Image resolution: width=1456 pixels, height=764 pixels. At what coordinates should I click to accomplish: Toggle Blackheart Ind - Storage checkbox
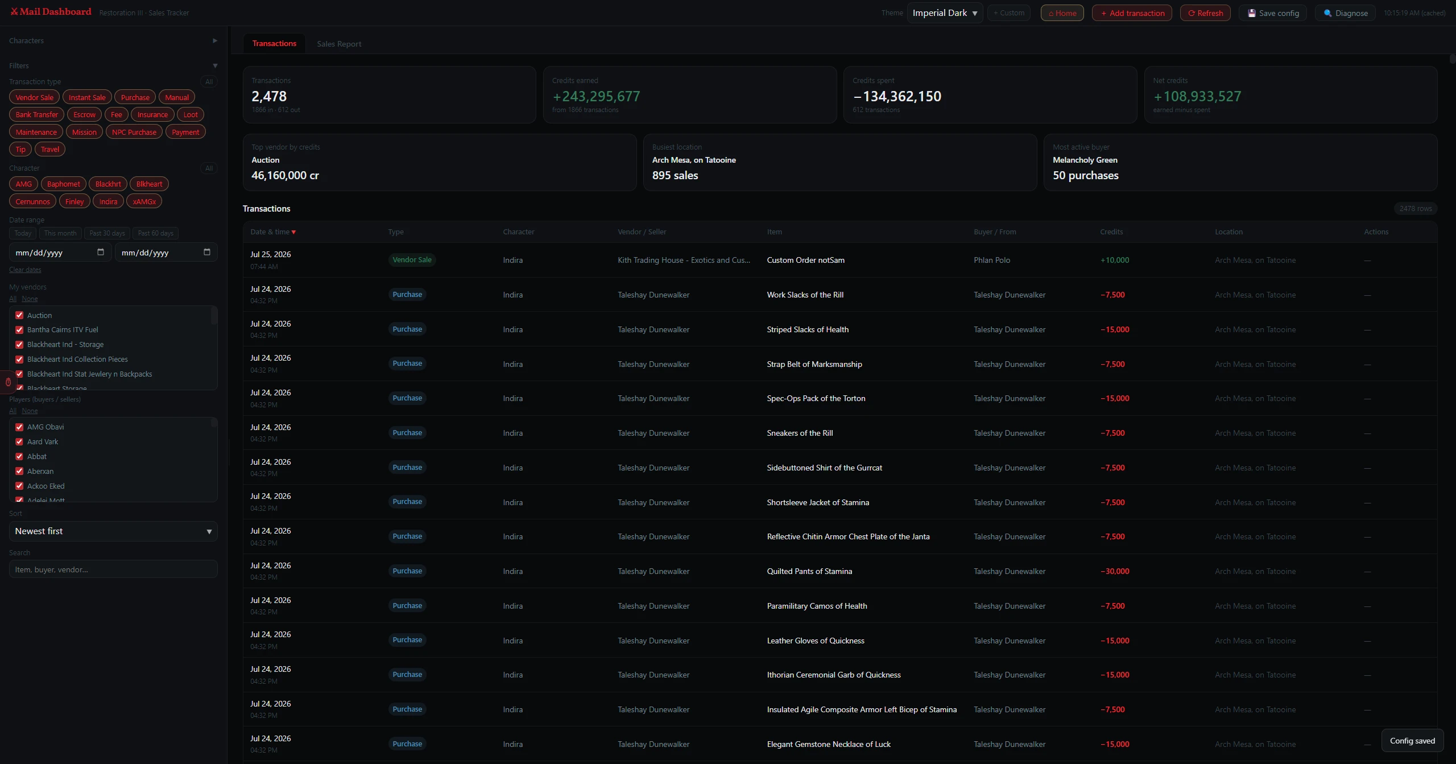pyautogui.click(x=19, y=344)
